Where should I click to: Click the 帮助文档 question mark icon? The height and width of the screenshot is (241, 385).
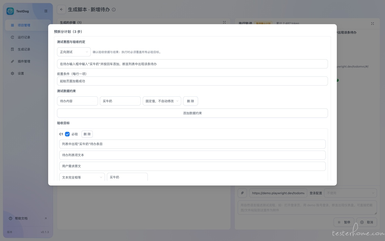(x=10, y=218)
